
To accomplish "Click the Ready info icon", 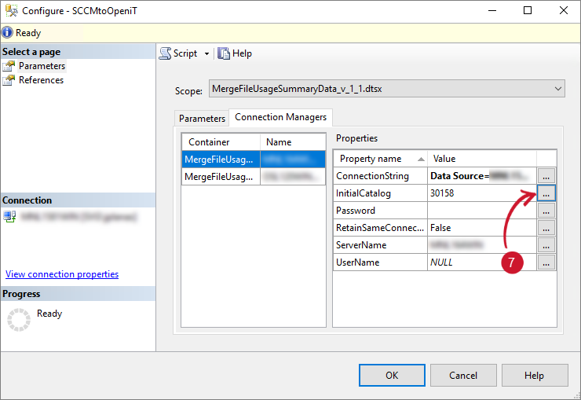I will coord(7,33).
